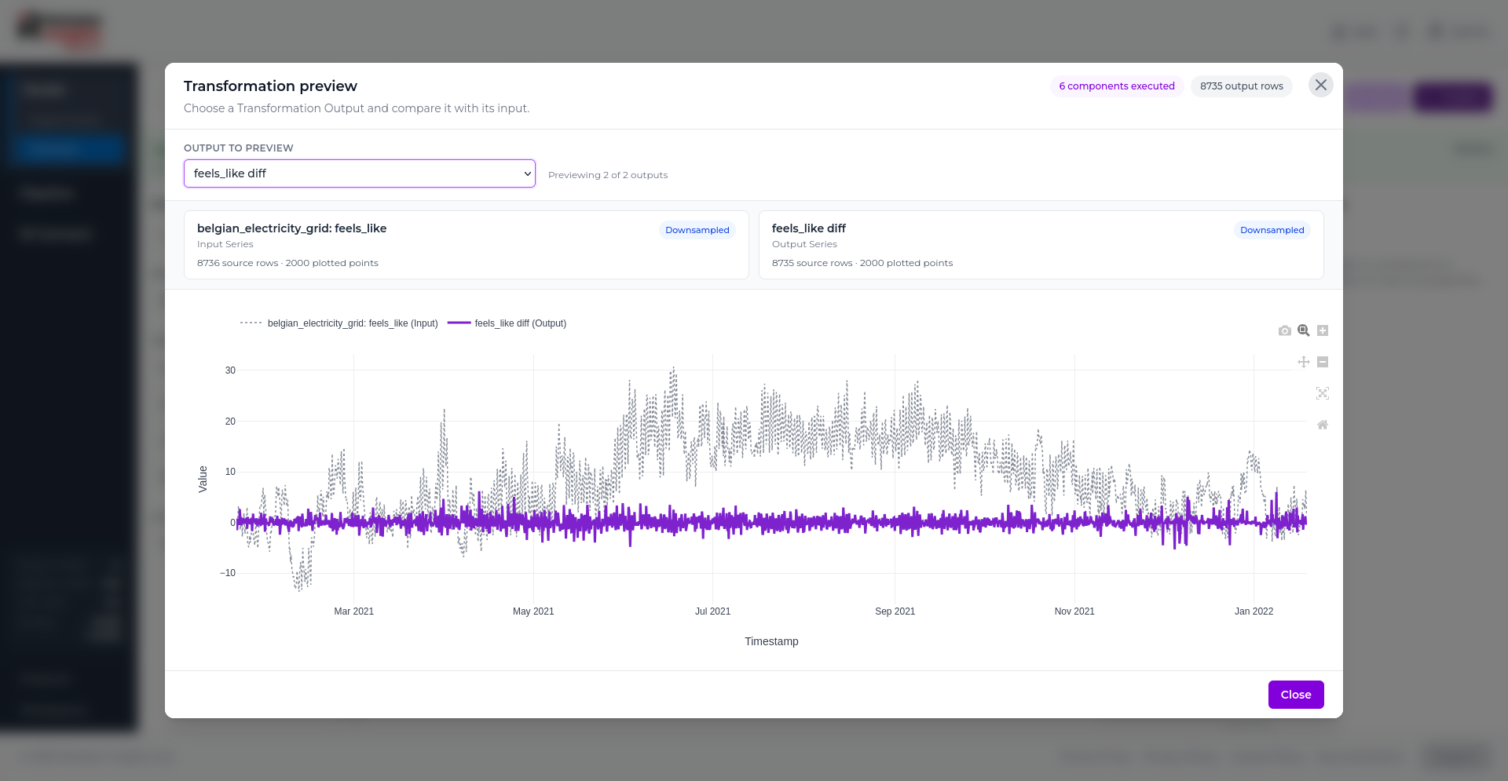The height and width of the screenshot is (781, 1508).
Task: Reset chart axes with home icon
Action: [1323, 425]
